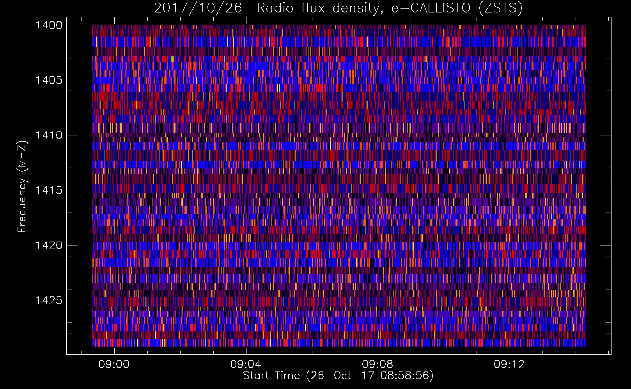Viewport: 631px width, 389px height.
Task: Click the 'Start Time (26-Oct-17 08:58:56)' label
Action: click(338, 376)
